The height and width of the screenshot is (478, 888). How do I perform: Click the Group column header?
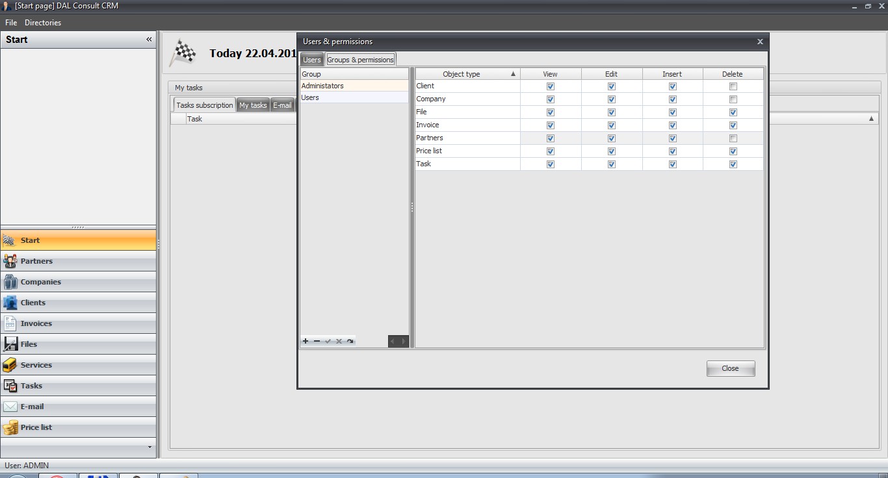[354, 74]
